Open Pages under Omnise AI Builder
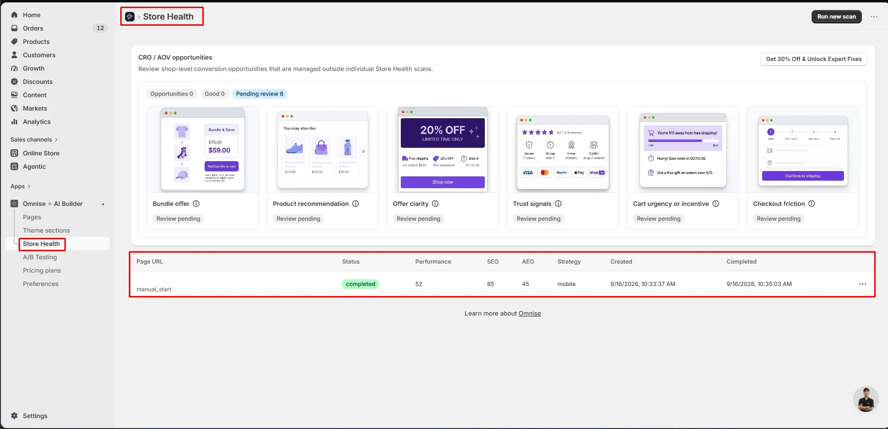Screen dimensions: 888x429 (x=32, y=217)
